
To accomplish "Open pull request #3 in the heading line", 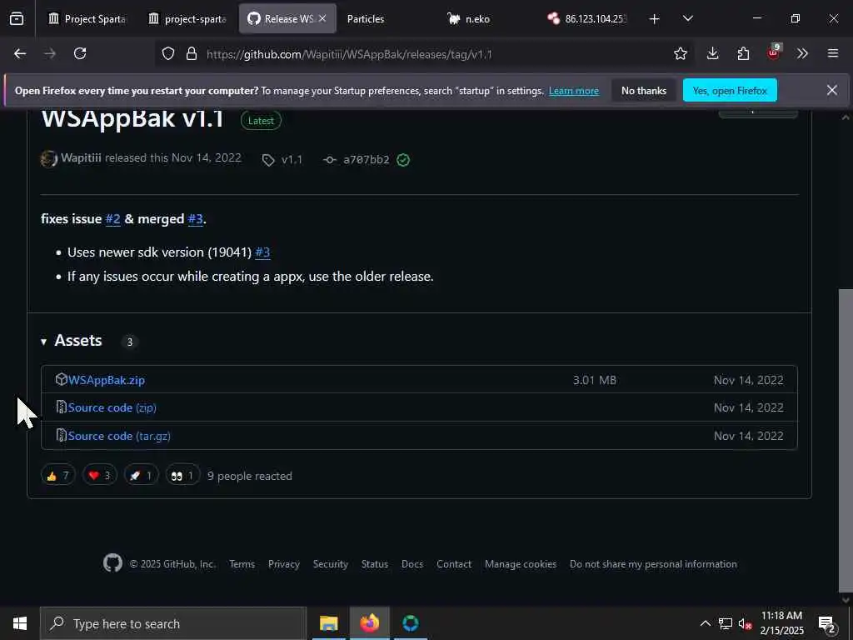I will (195, 219).
